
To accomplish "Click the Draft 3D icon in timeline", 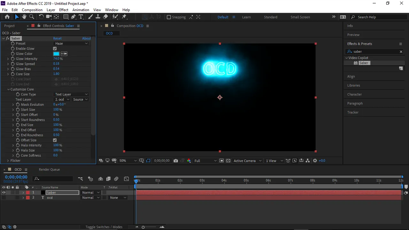I will click(90, 179).
